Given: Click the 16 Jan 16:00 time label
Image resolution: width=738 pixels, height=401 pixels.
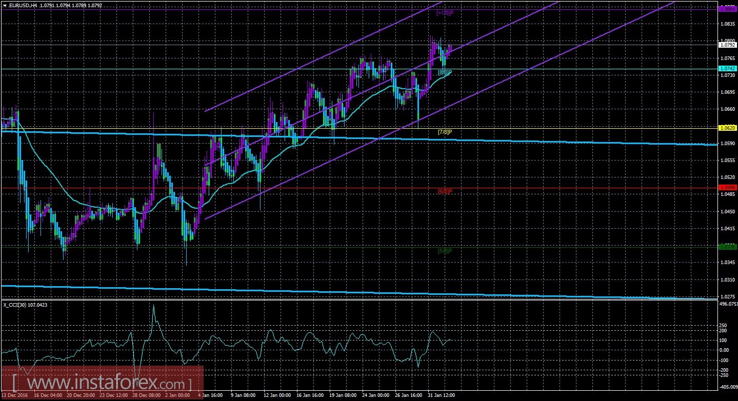Looking at the screenshot, I should [x=310, y=395].
